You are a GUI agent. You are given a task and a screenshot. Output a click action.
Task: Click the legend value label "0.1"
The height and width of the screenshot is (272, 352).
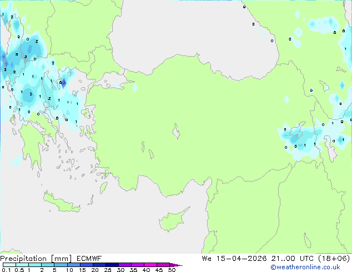tap(6, 270)
